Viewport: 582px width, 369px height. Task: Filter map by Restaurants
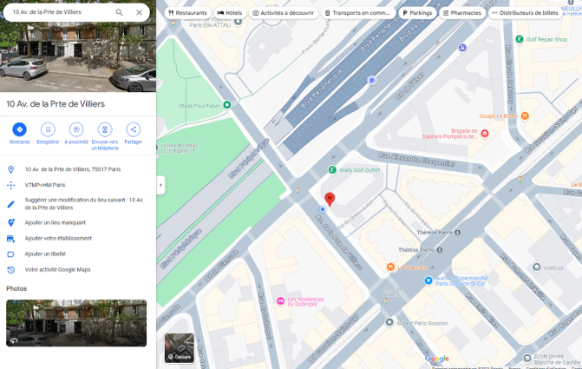pyautogui.click(x=187, y=13)
